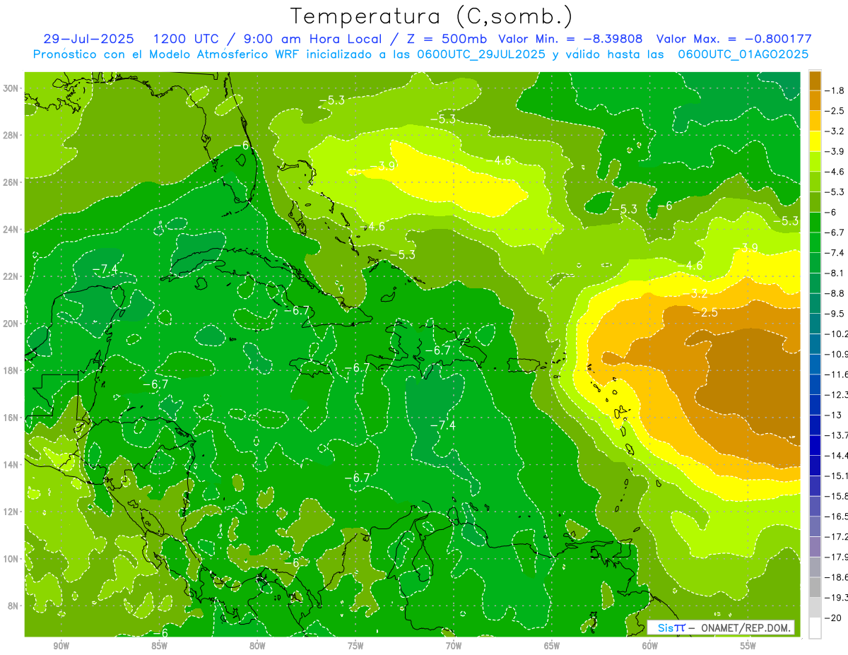Click the "75W" longitude axis label

click(355, 646)
